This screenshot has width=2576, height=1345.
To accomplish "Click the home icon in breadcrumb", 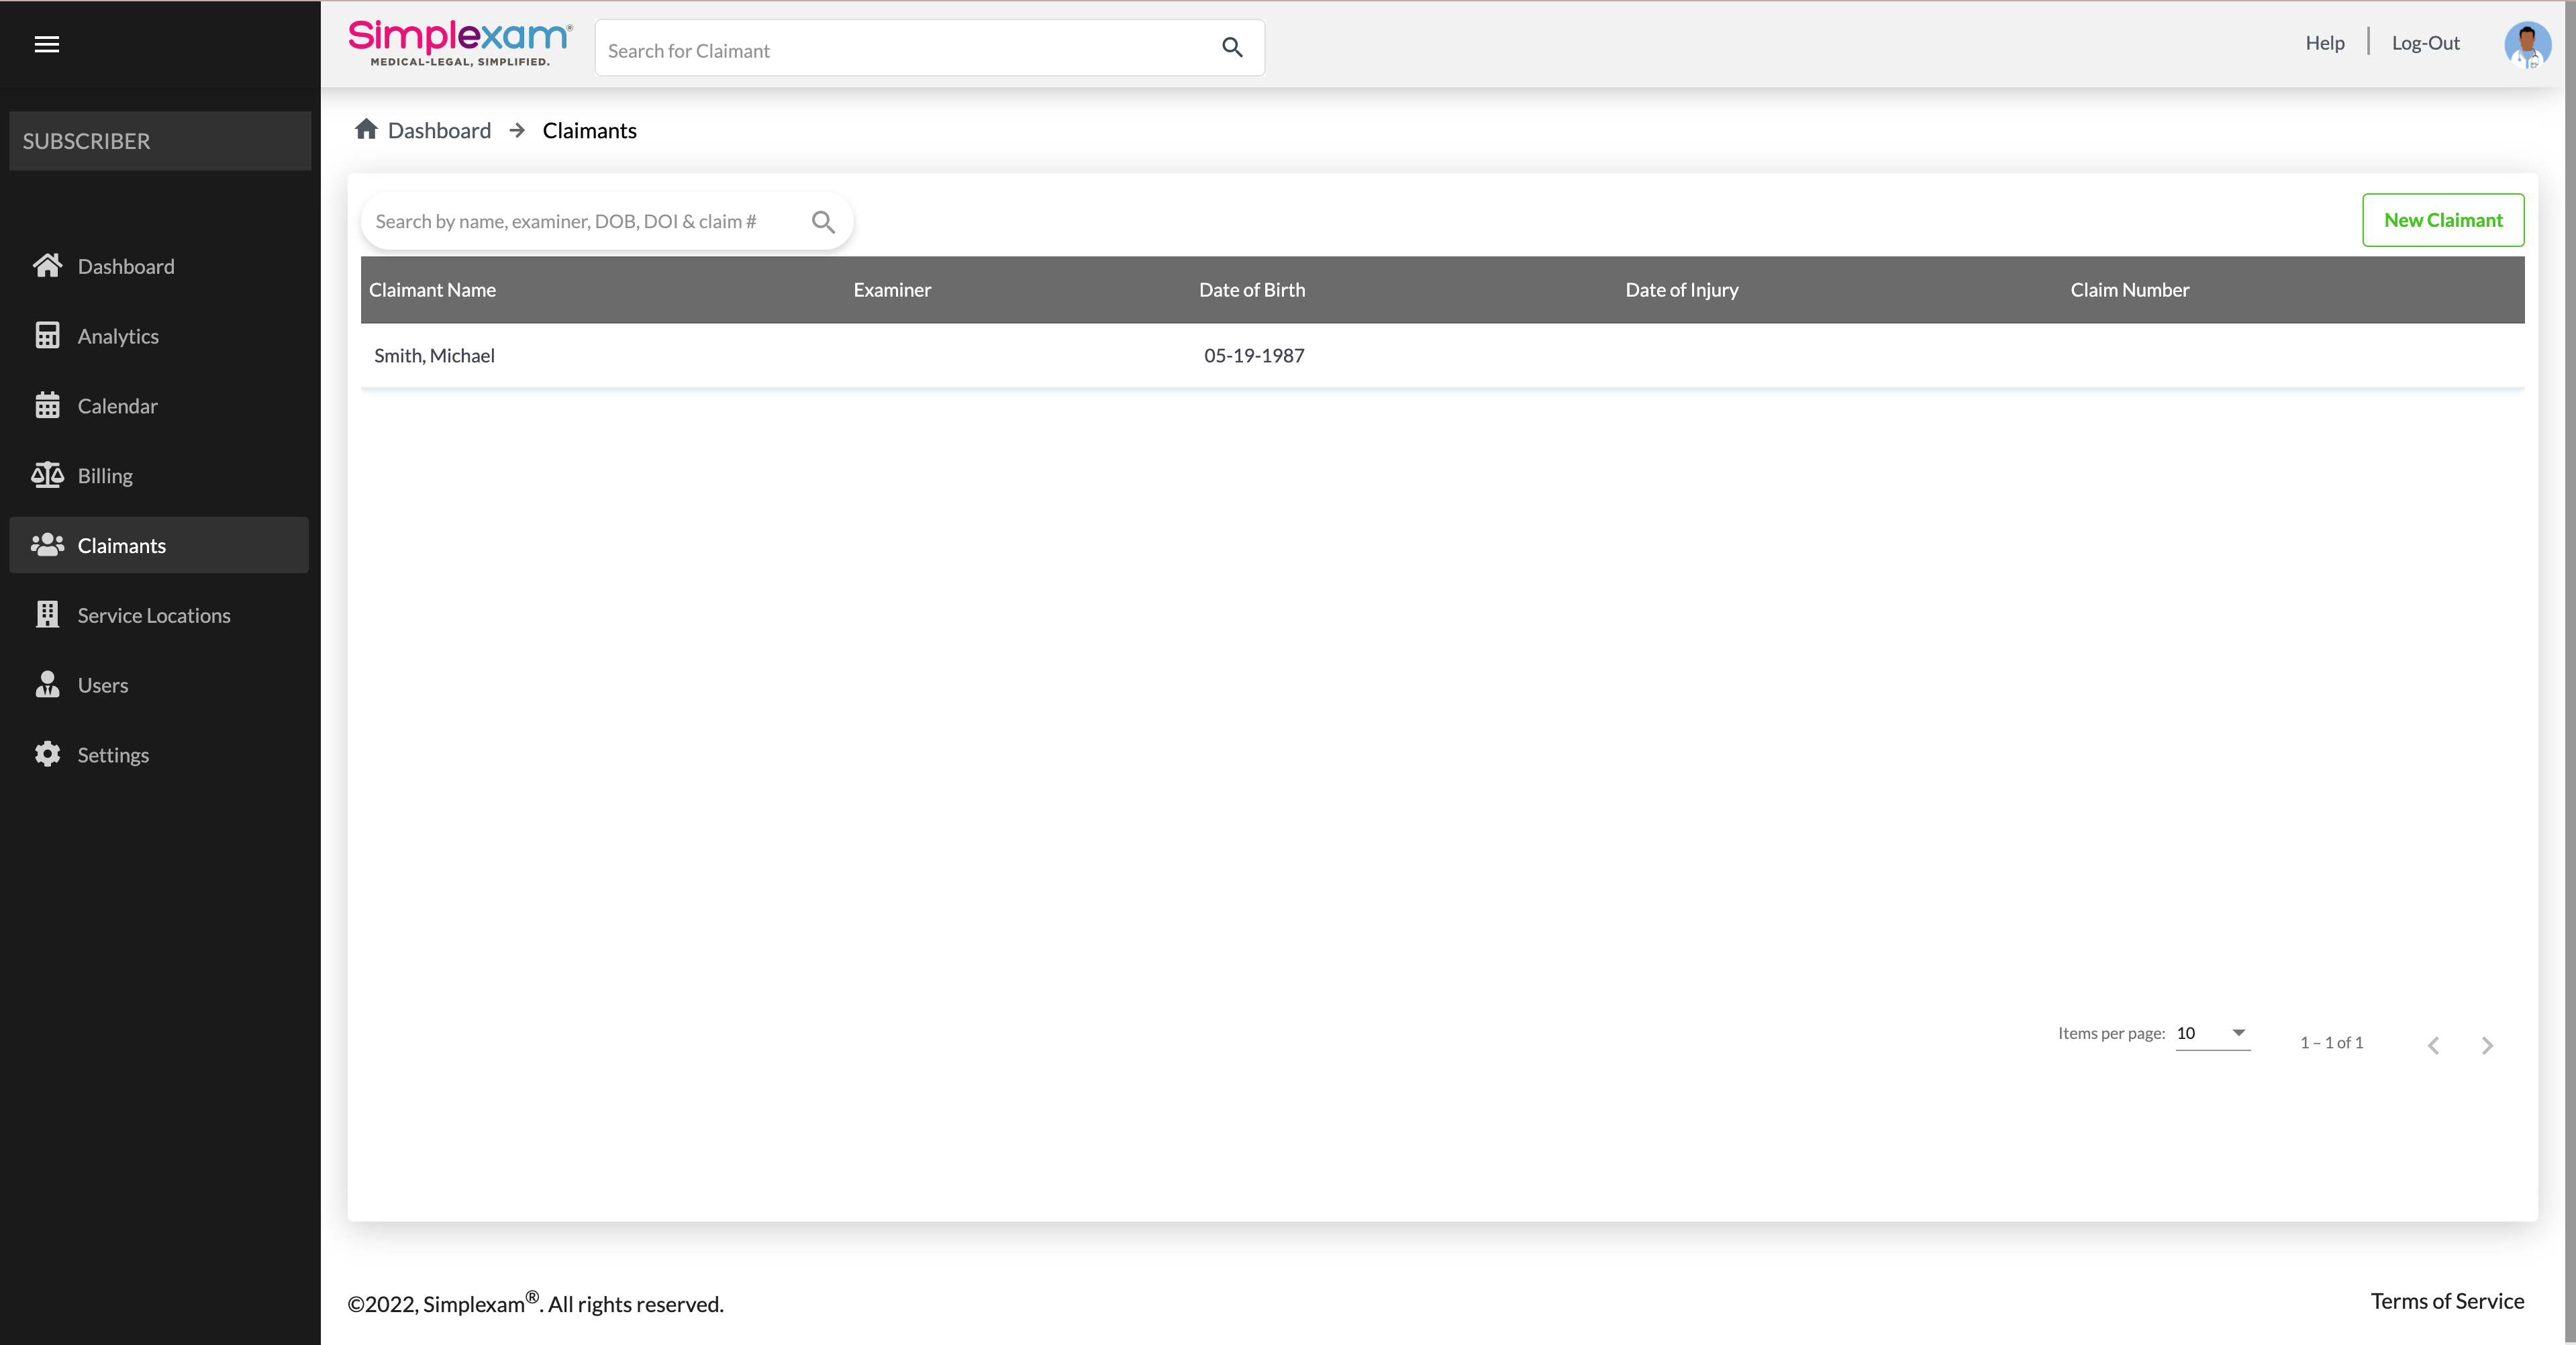I will pos(366,130).
